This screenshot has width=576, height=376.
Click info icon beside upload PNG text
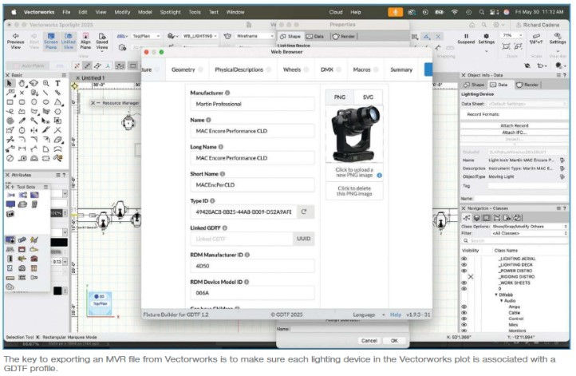click(380, 176)
